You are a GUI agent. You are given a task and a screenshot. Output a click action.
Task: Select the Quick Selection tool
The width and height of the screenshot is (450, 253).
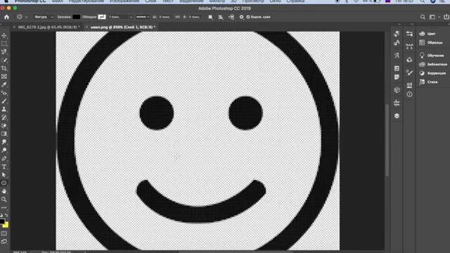tap(4, 60)
